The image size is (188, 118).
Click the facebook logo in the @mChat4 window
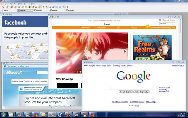15,23
